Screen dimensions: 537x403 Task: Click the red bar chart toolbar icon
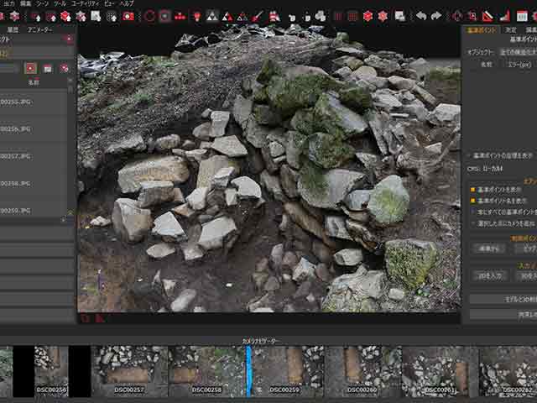(504, 16)
